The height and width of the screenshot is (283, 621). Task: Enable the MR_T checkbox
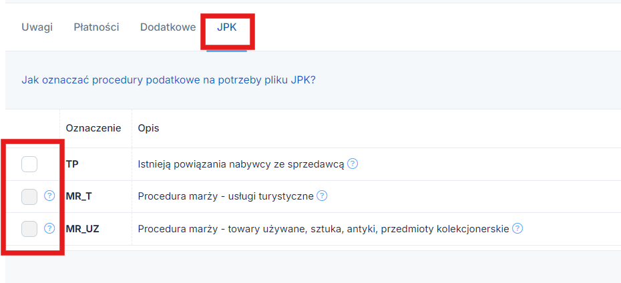29,197
